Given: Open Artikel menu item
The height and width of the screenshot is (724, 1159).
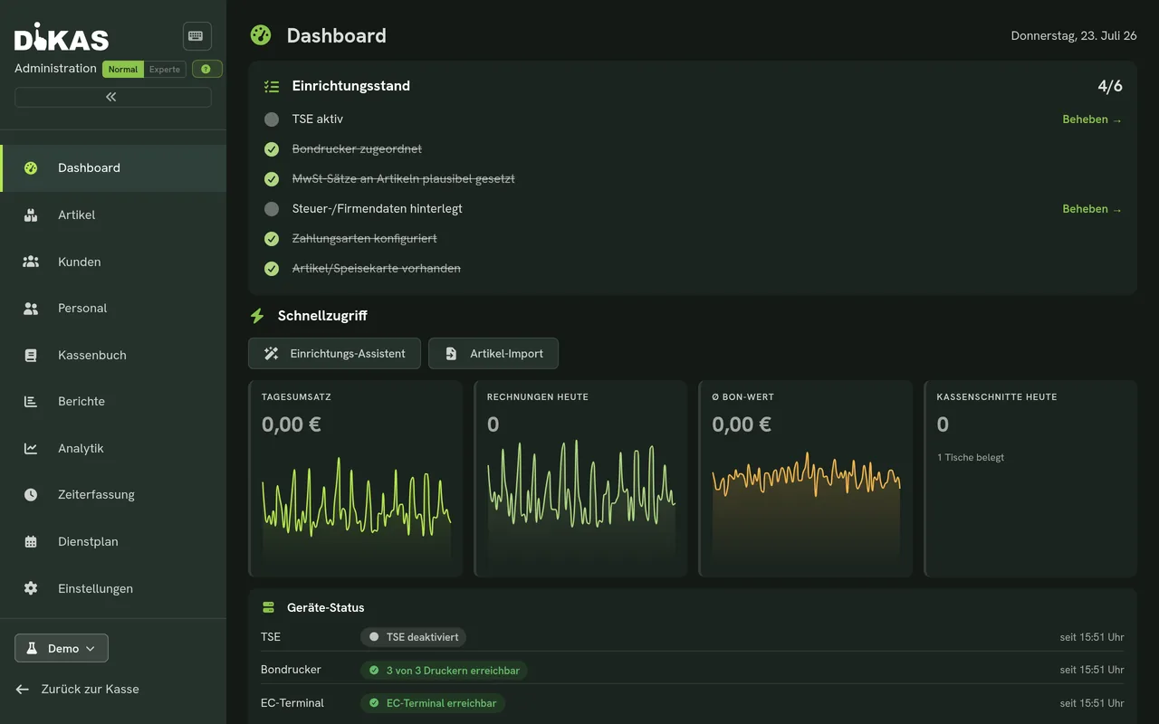Looking at the screenshot, I should click(113, 215).
